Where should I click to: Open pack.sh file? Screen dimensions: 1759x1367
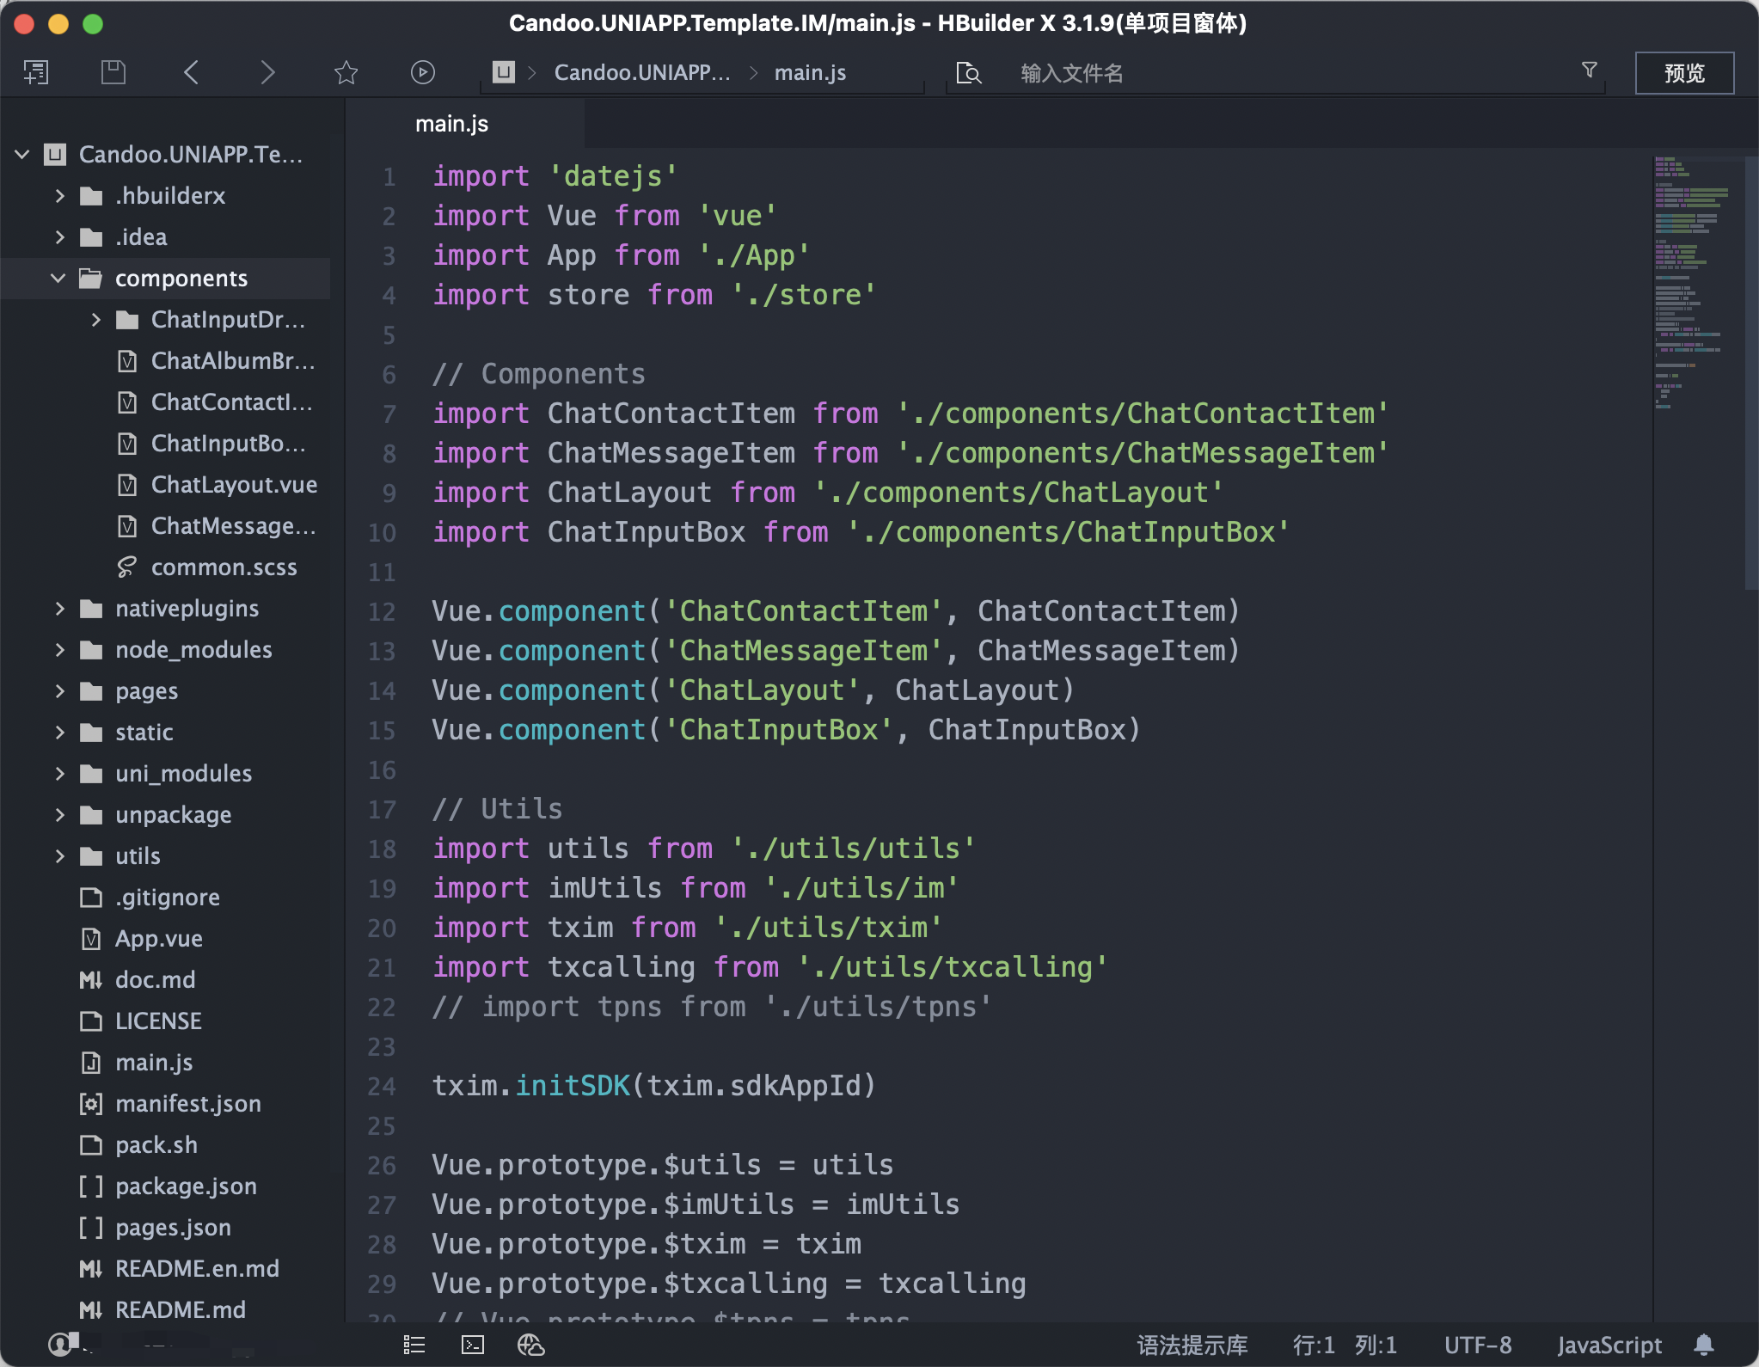point(156,1145)
